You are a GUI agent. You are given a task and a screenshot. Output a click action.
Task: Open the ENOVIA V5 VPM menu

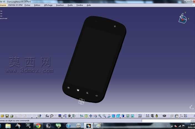(15, 5)
